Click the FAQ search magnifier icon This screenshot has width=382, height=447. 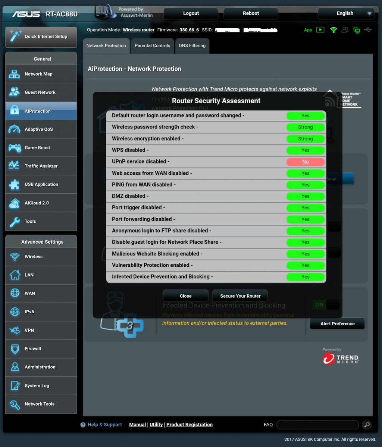click(367, 425)
